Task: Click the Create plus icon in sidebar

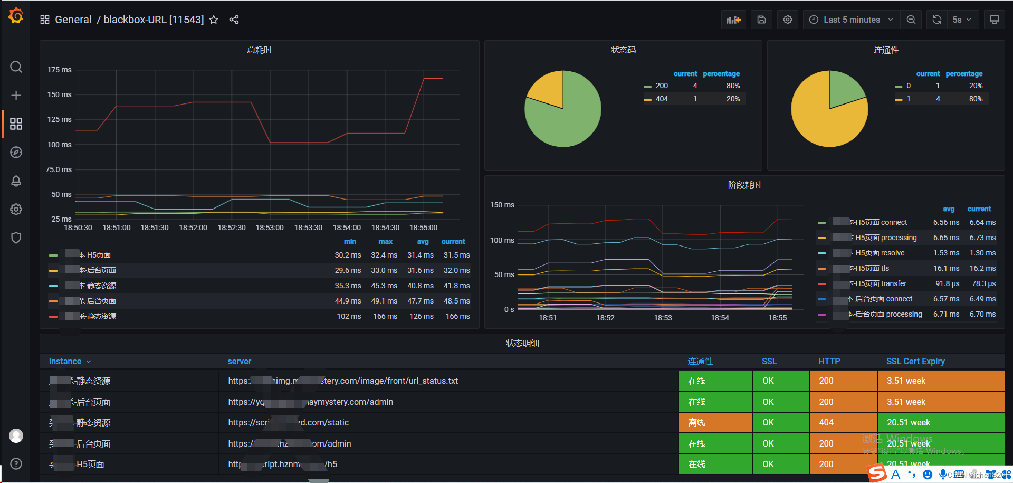Action: pyautogui.click(x=16, y=96)
